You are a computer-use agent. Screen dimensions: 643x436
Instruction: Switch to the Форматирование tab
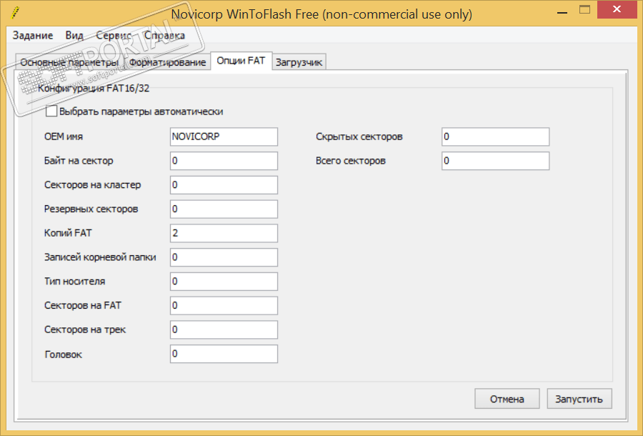click(168, 62)
